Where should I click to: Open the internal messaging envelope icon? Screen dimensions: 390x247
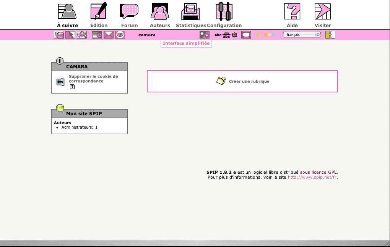pos(109,35)
